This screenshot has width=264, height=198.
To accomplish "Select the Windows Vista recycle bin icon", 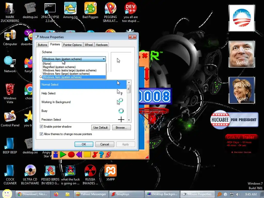I will point(10,93).
